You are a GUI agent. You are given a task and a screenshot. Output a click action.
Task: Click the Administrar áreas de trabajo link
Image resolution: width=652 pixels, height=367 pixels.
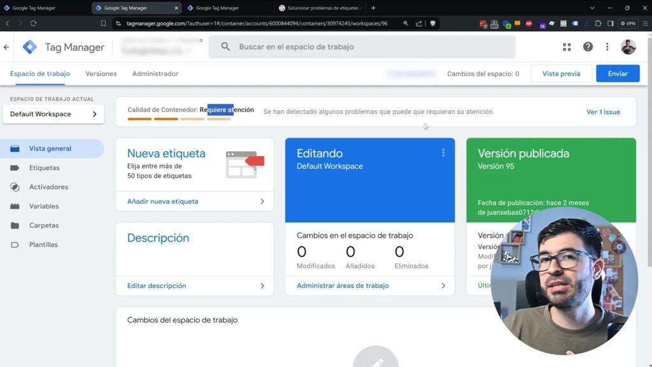click(343, 286)
